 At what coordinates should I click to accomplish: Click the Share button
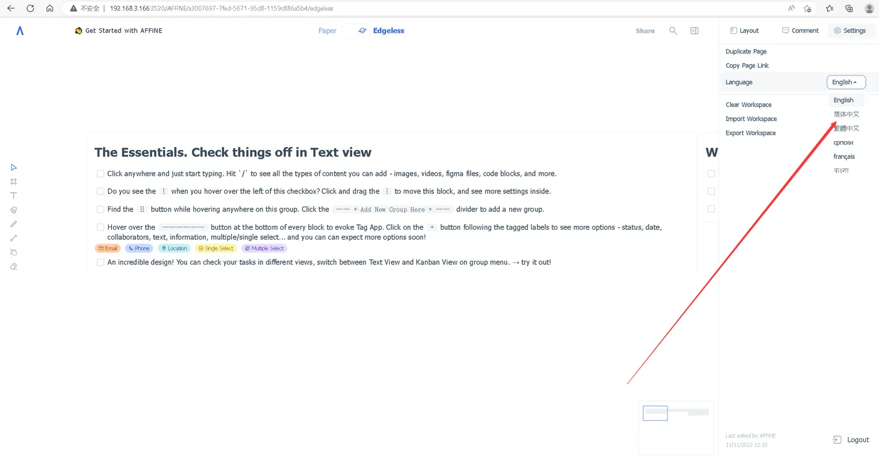pyautogui.click(x=645, y=31)
